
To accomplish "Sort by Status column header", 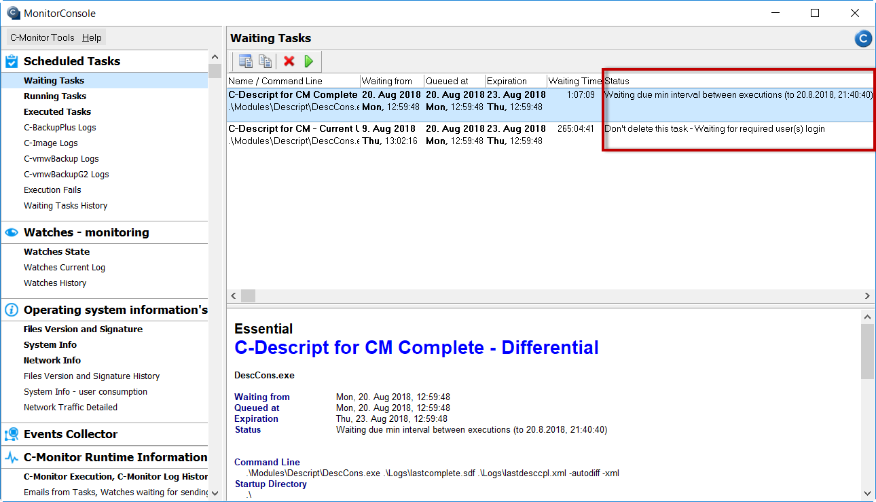I will (738, 81).
